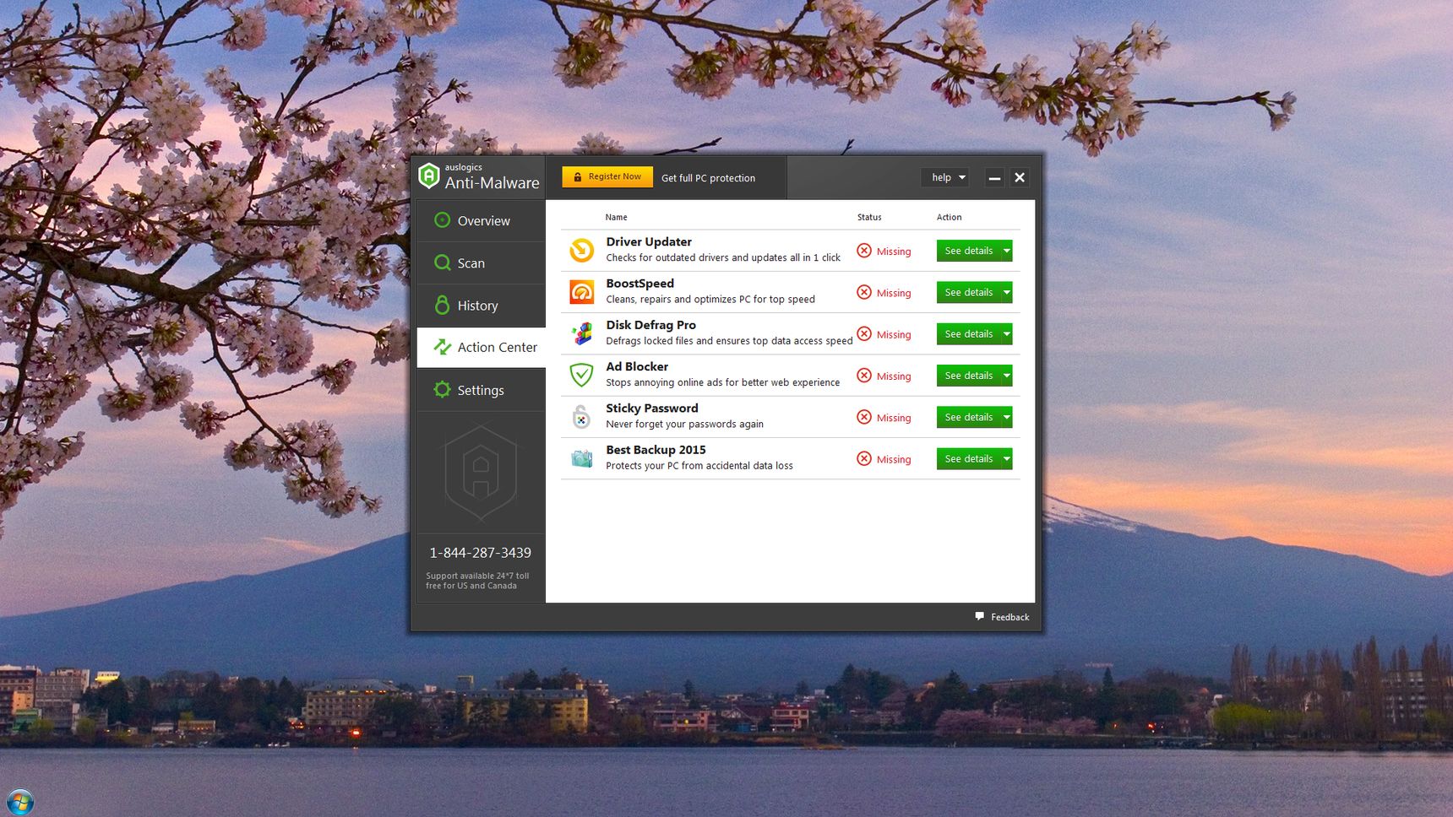Click the Scan magnifier icon
The height and width of the screenshot is (817, 1453).
442,262
